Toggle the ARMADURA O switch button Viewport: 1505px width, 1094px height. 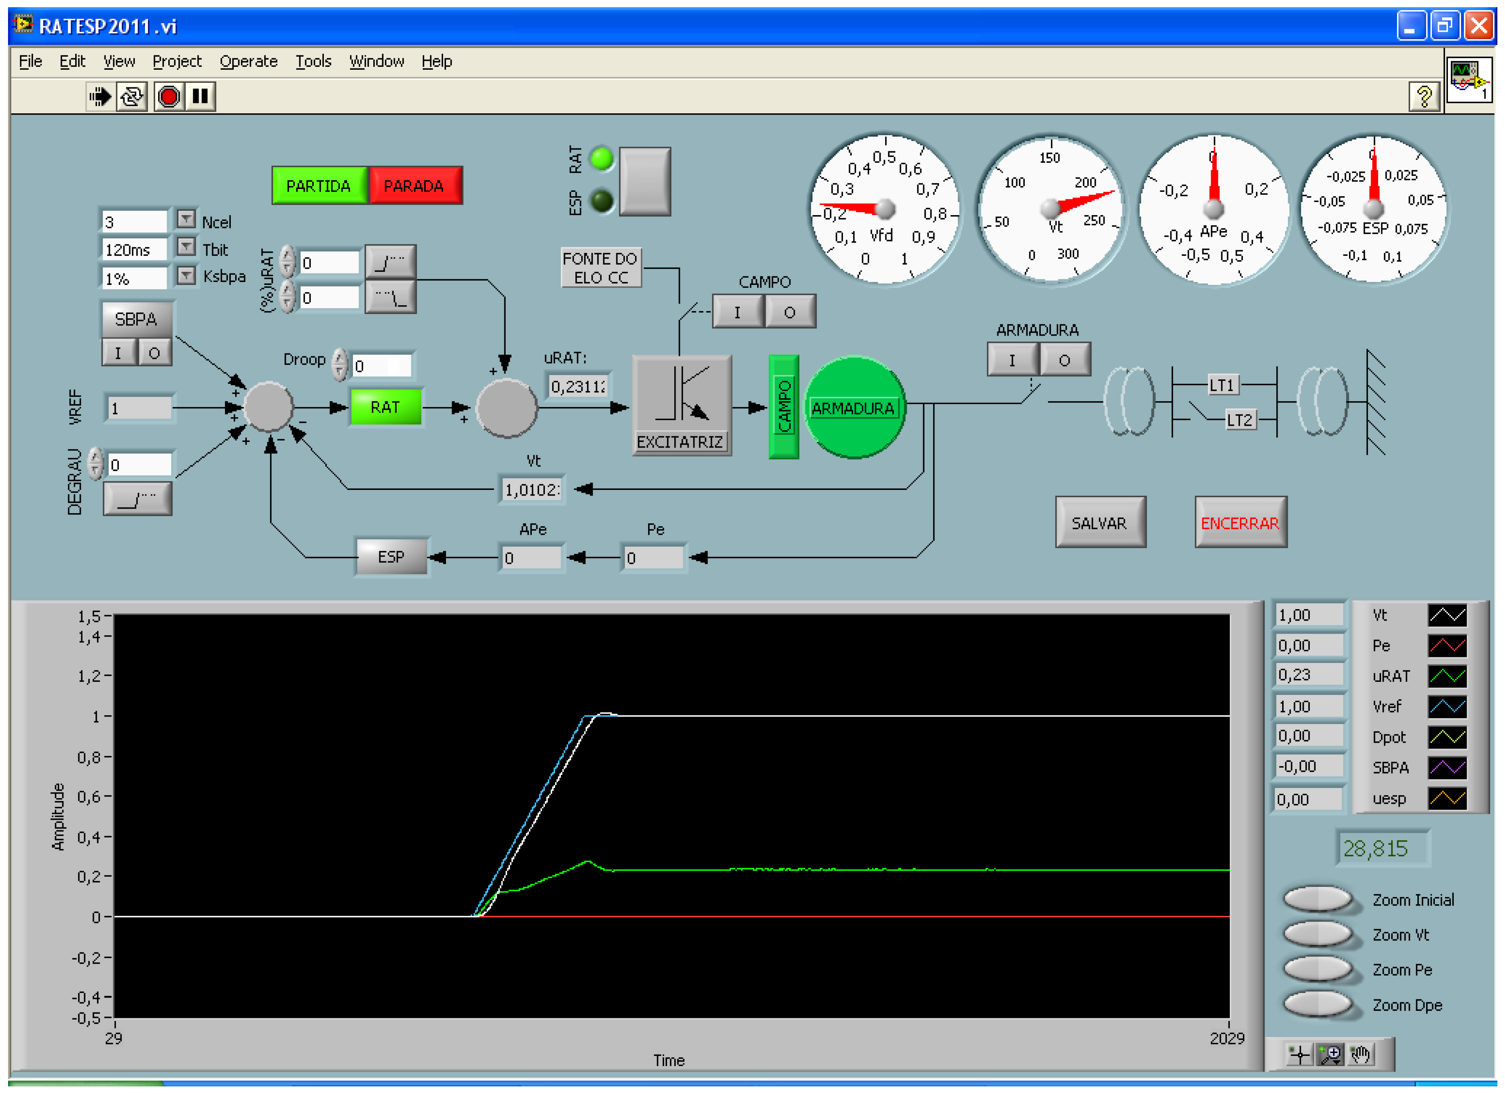(1064, 360)
